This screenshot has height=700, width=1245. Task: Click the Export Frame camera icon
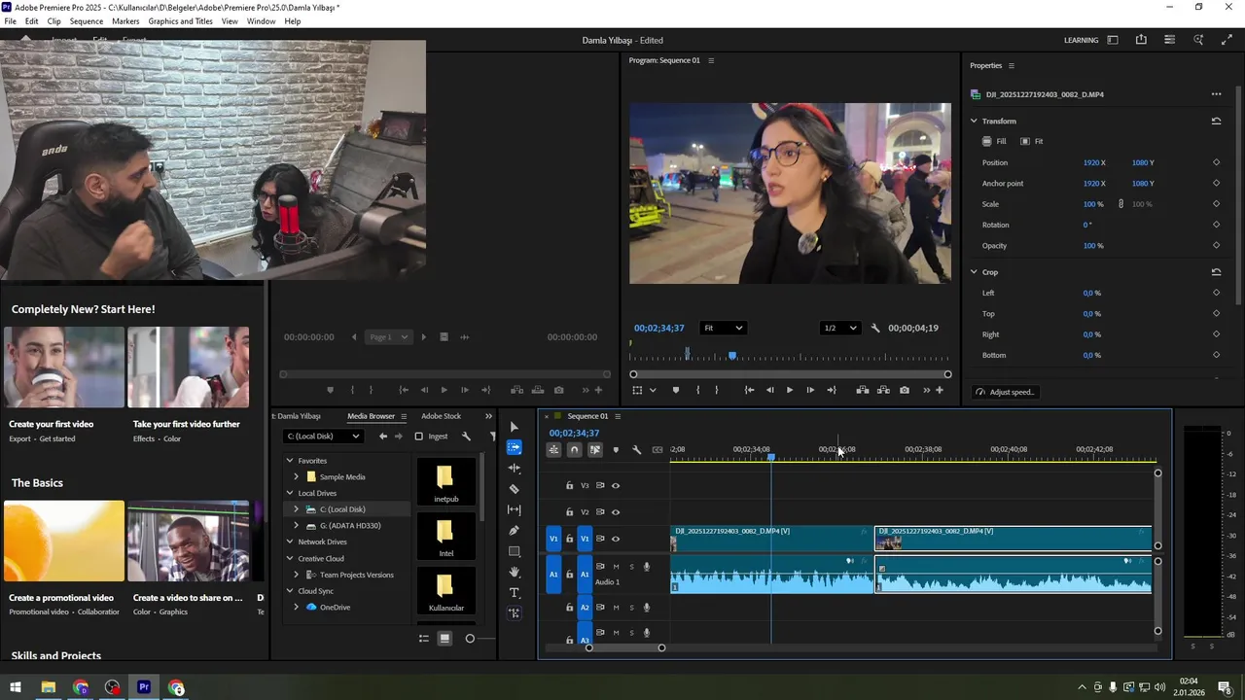coord(905,390)
